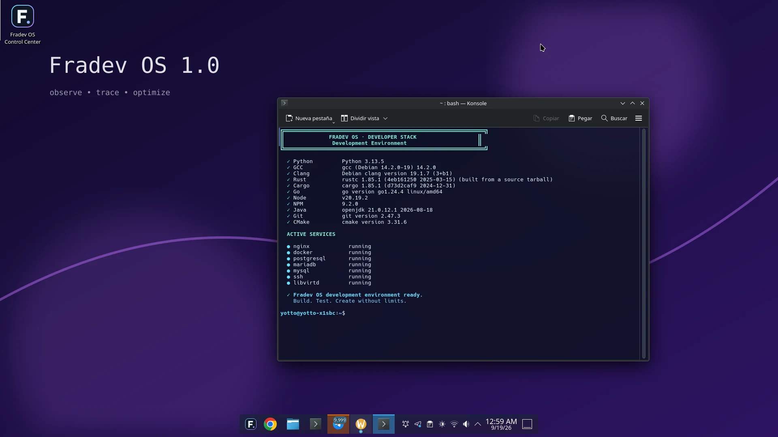778x437 pixels.
Task: Click the Konsole vertical scrollbar
Action: (x=643, y=243)
